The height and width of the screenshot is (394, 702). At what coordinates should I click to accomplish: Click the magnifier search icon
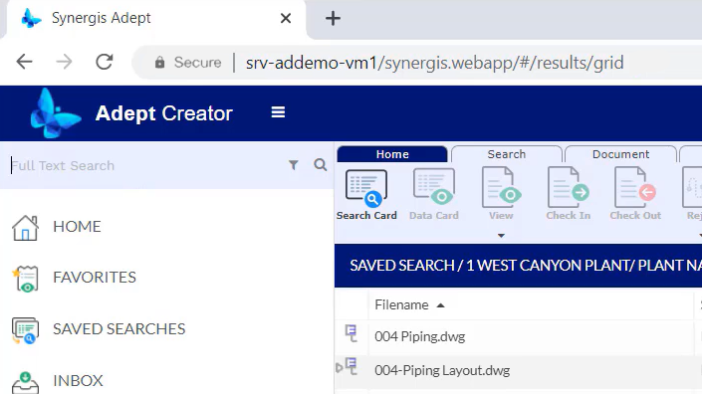(x=320, y=165)
